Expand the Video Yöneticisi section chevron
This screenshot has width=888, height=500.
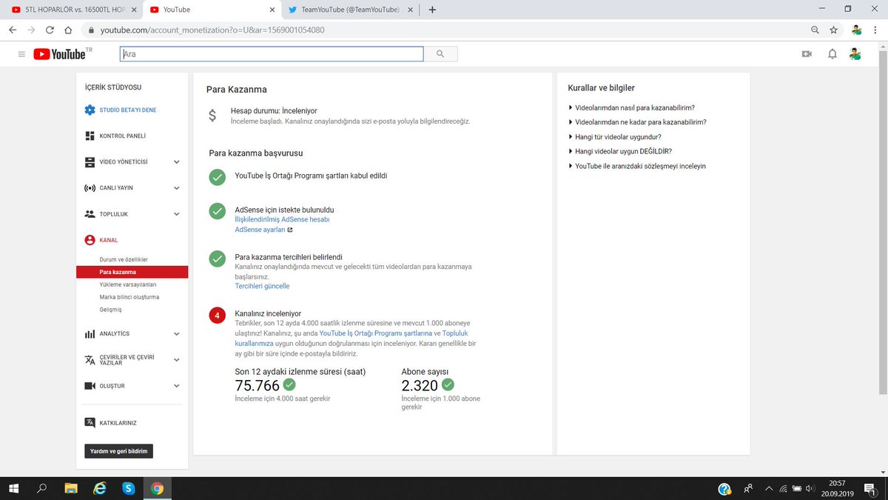point(176,162)
